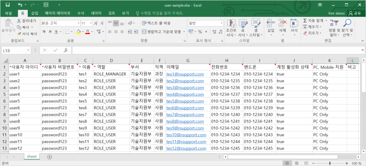Screen dimensions: 366x166
Task: Click the Tell Me search box (수행할 작업을 알려 주세요)
Action: (x=159, y=13)
